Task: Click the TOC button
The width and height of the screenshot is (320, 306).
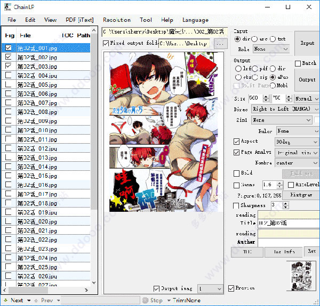Action: coord(247,252)
